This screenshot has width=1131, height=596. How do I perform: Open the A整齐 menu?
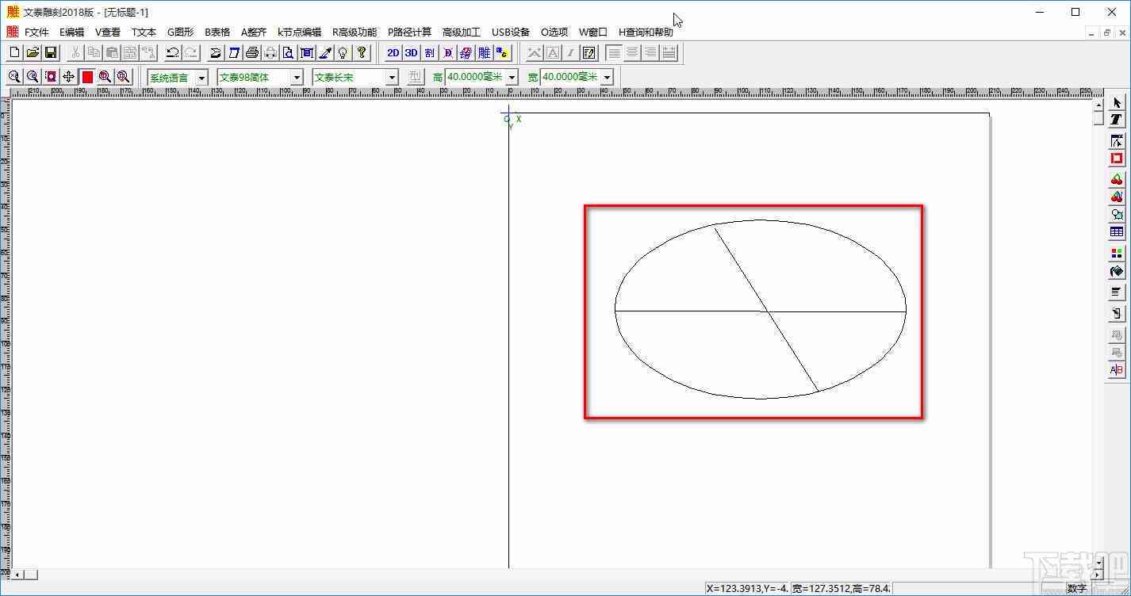[x=254, y=32]
